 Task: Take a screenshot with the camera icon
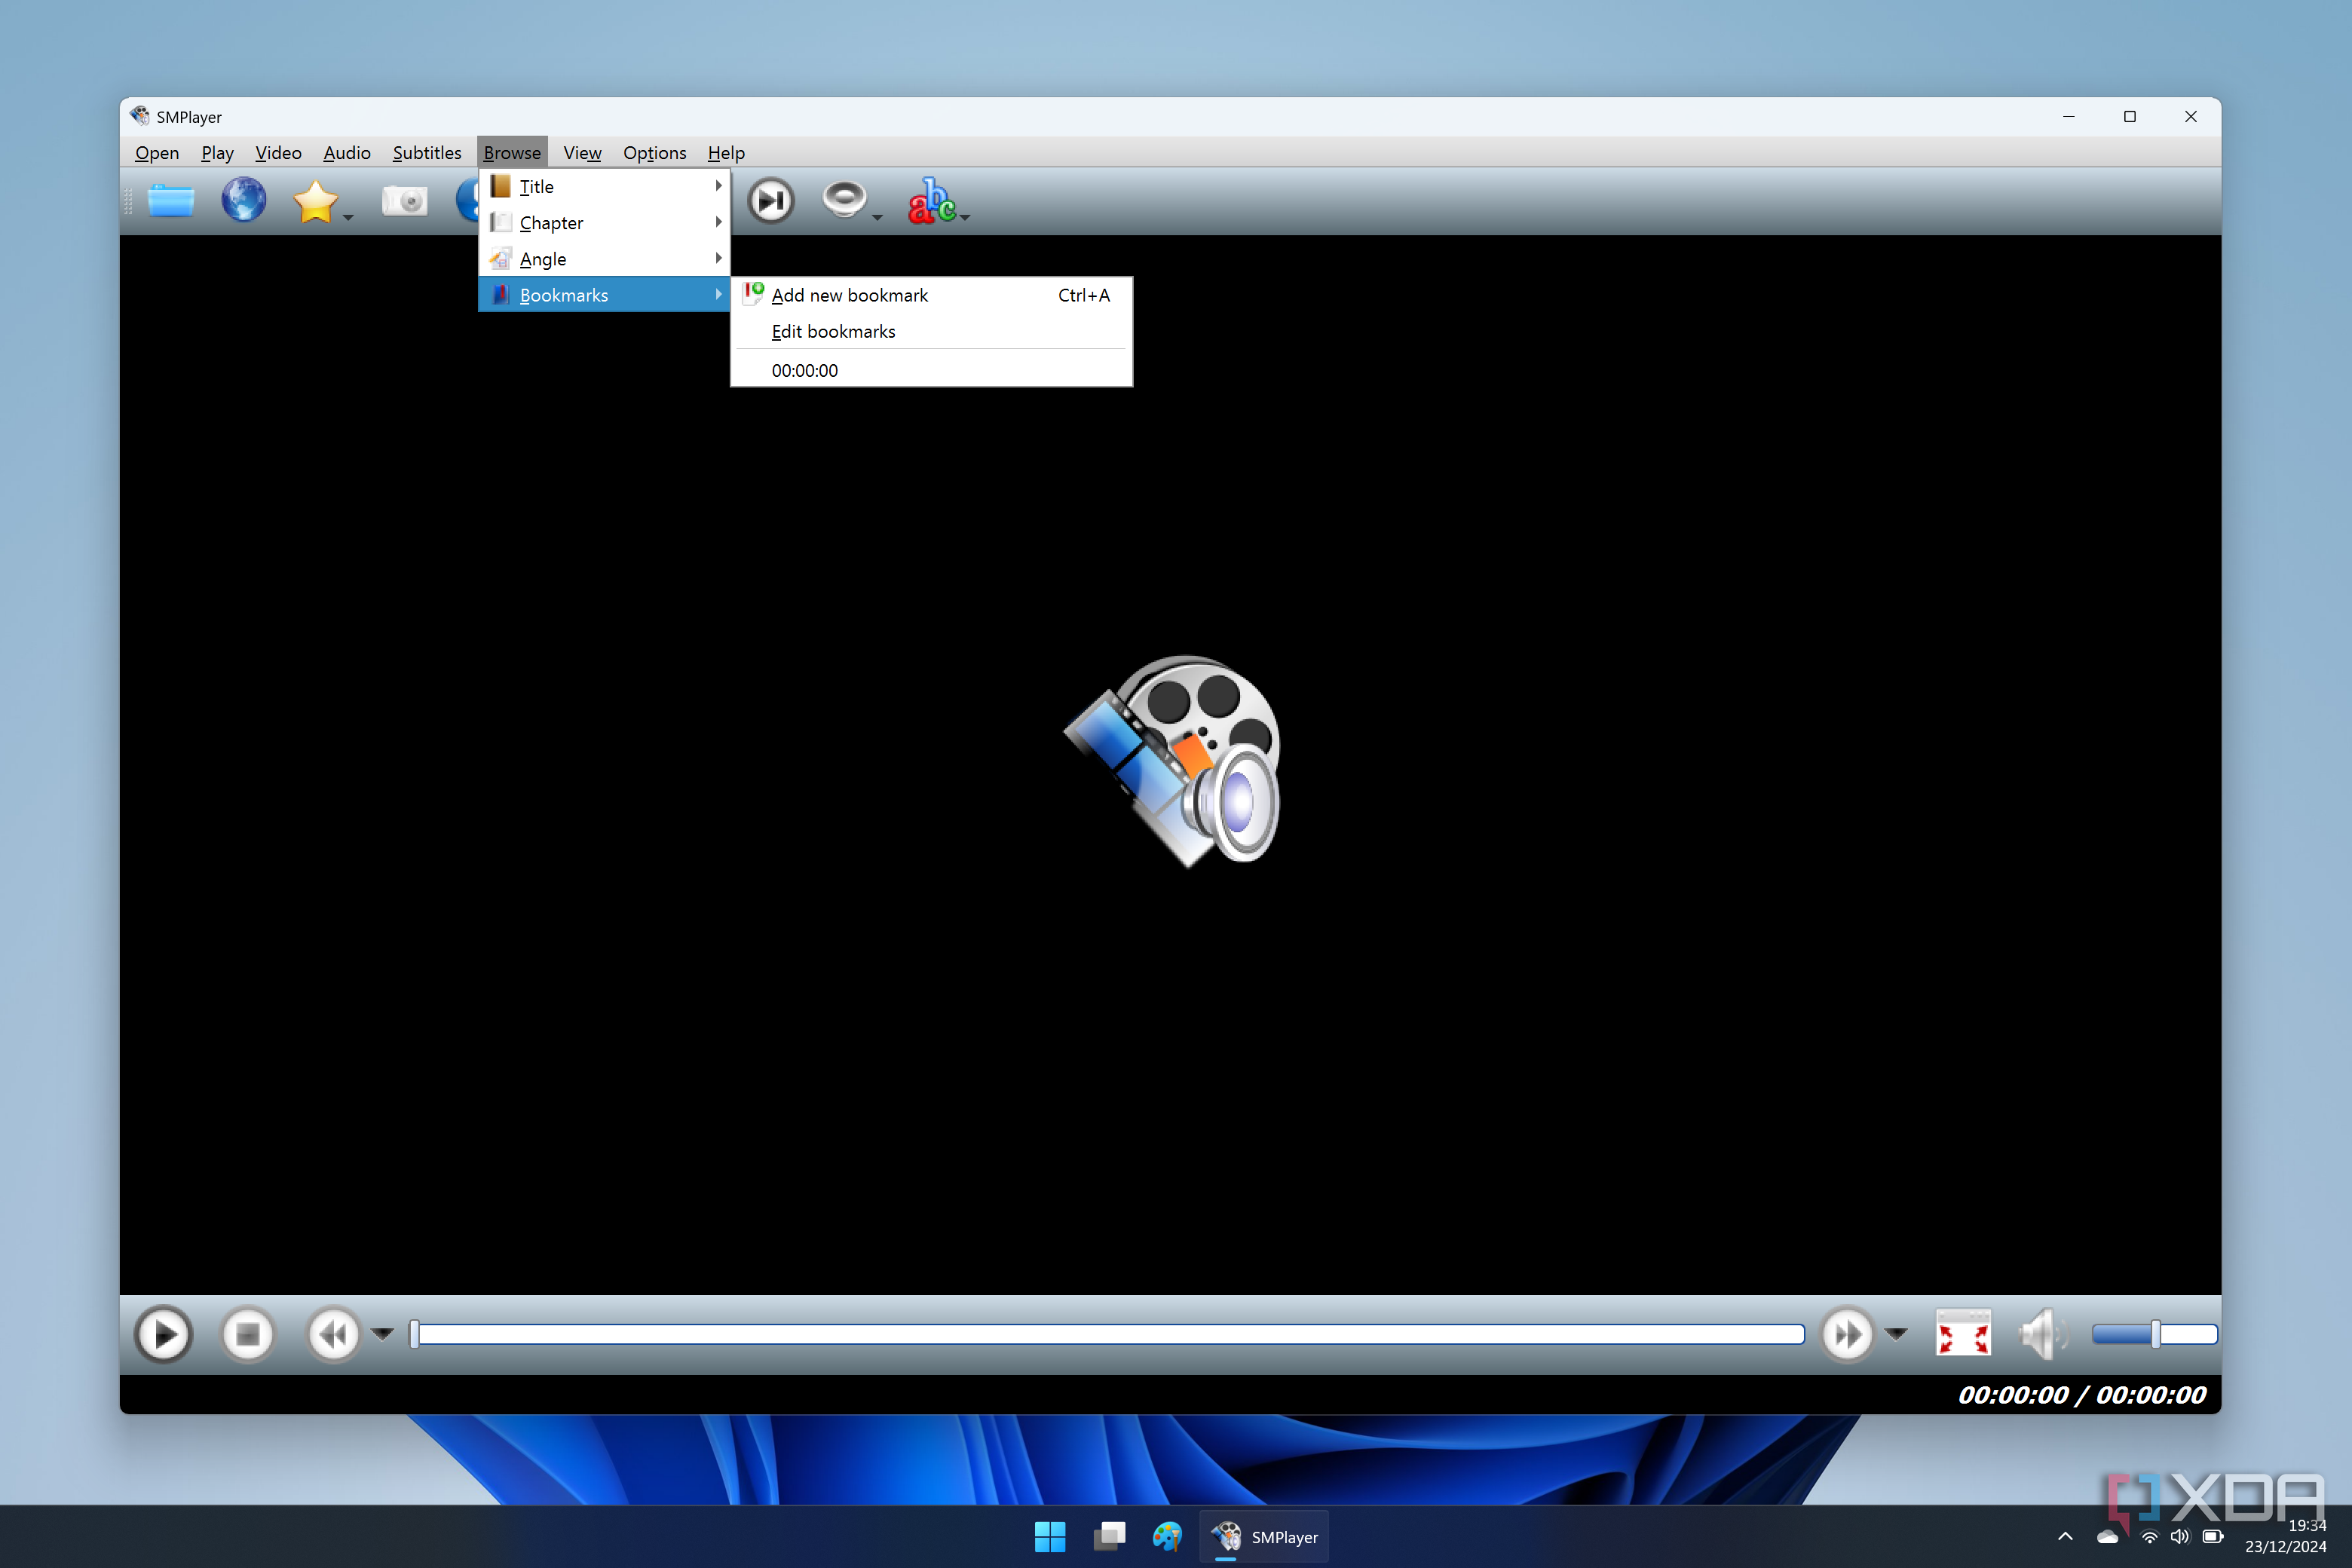405,201
